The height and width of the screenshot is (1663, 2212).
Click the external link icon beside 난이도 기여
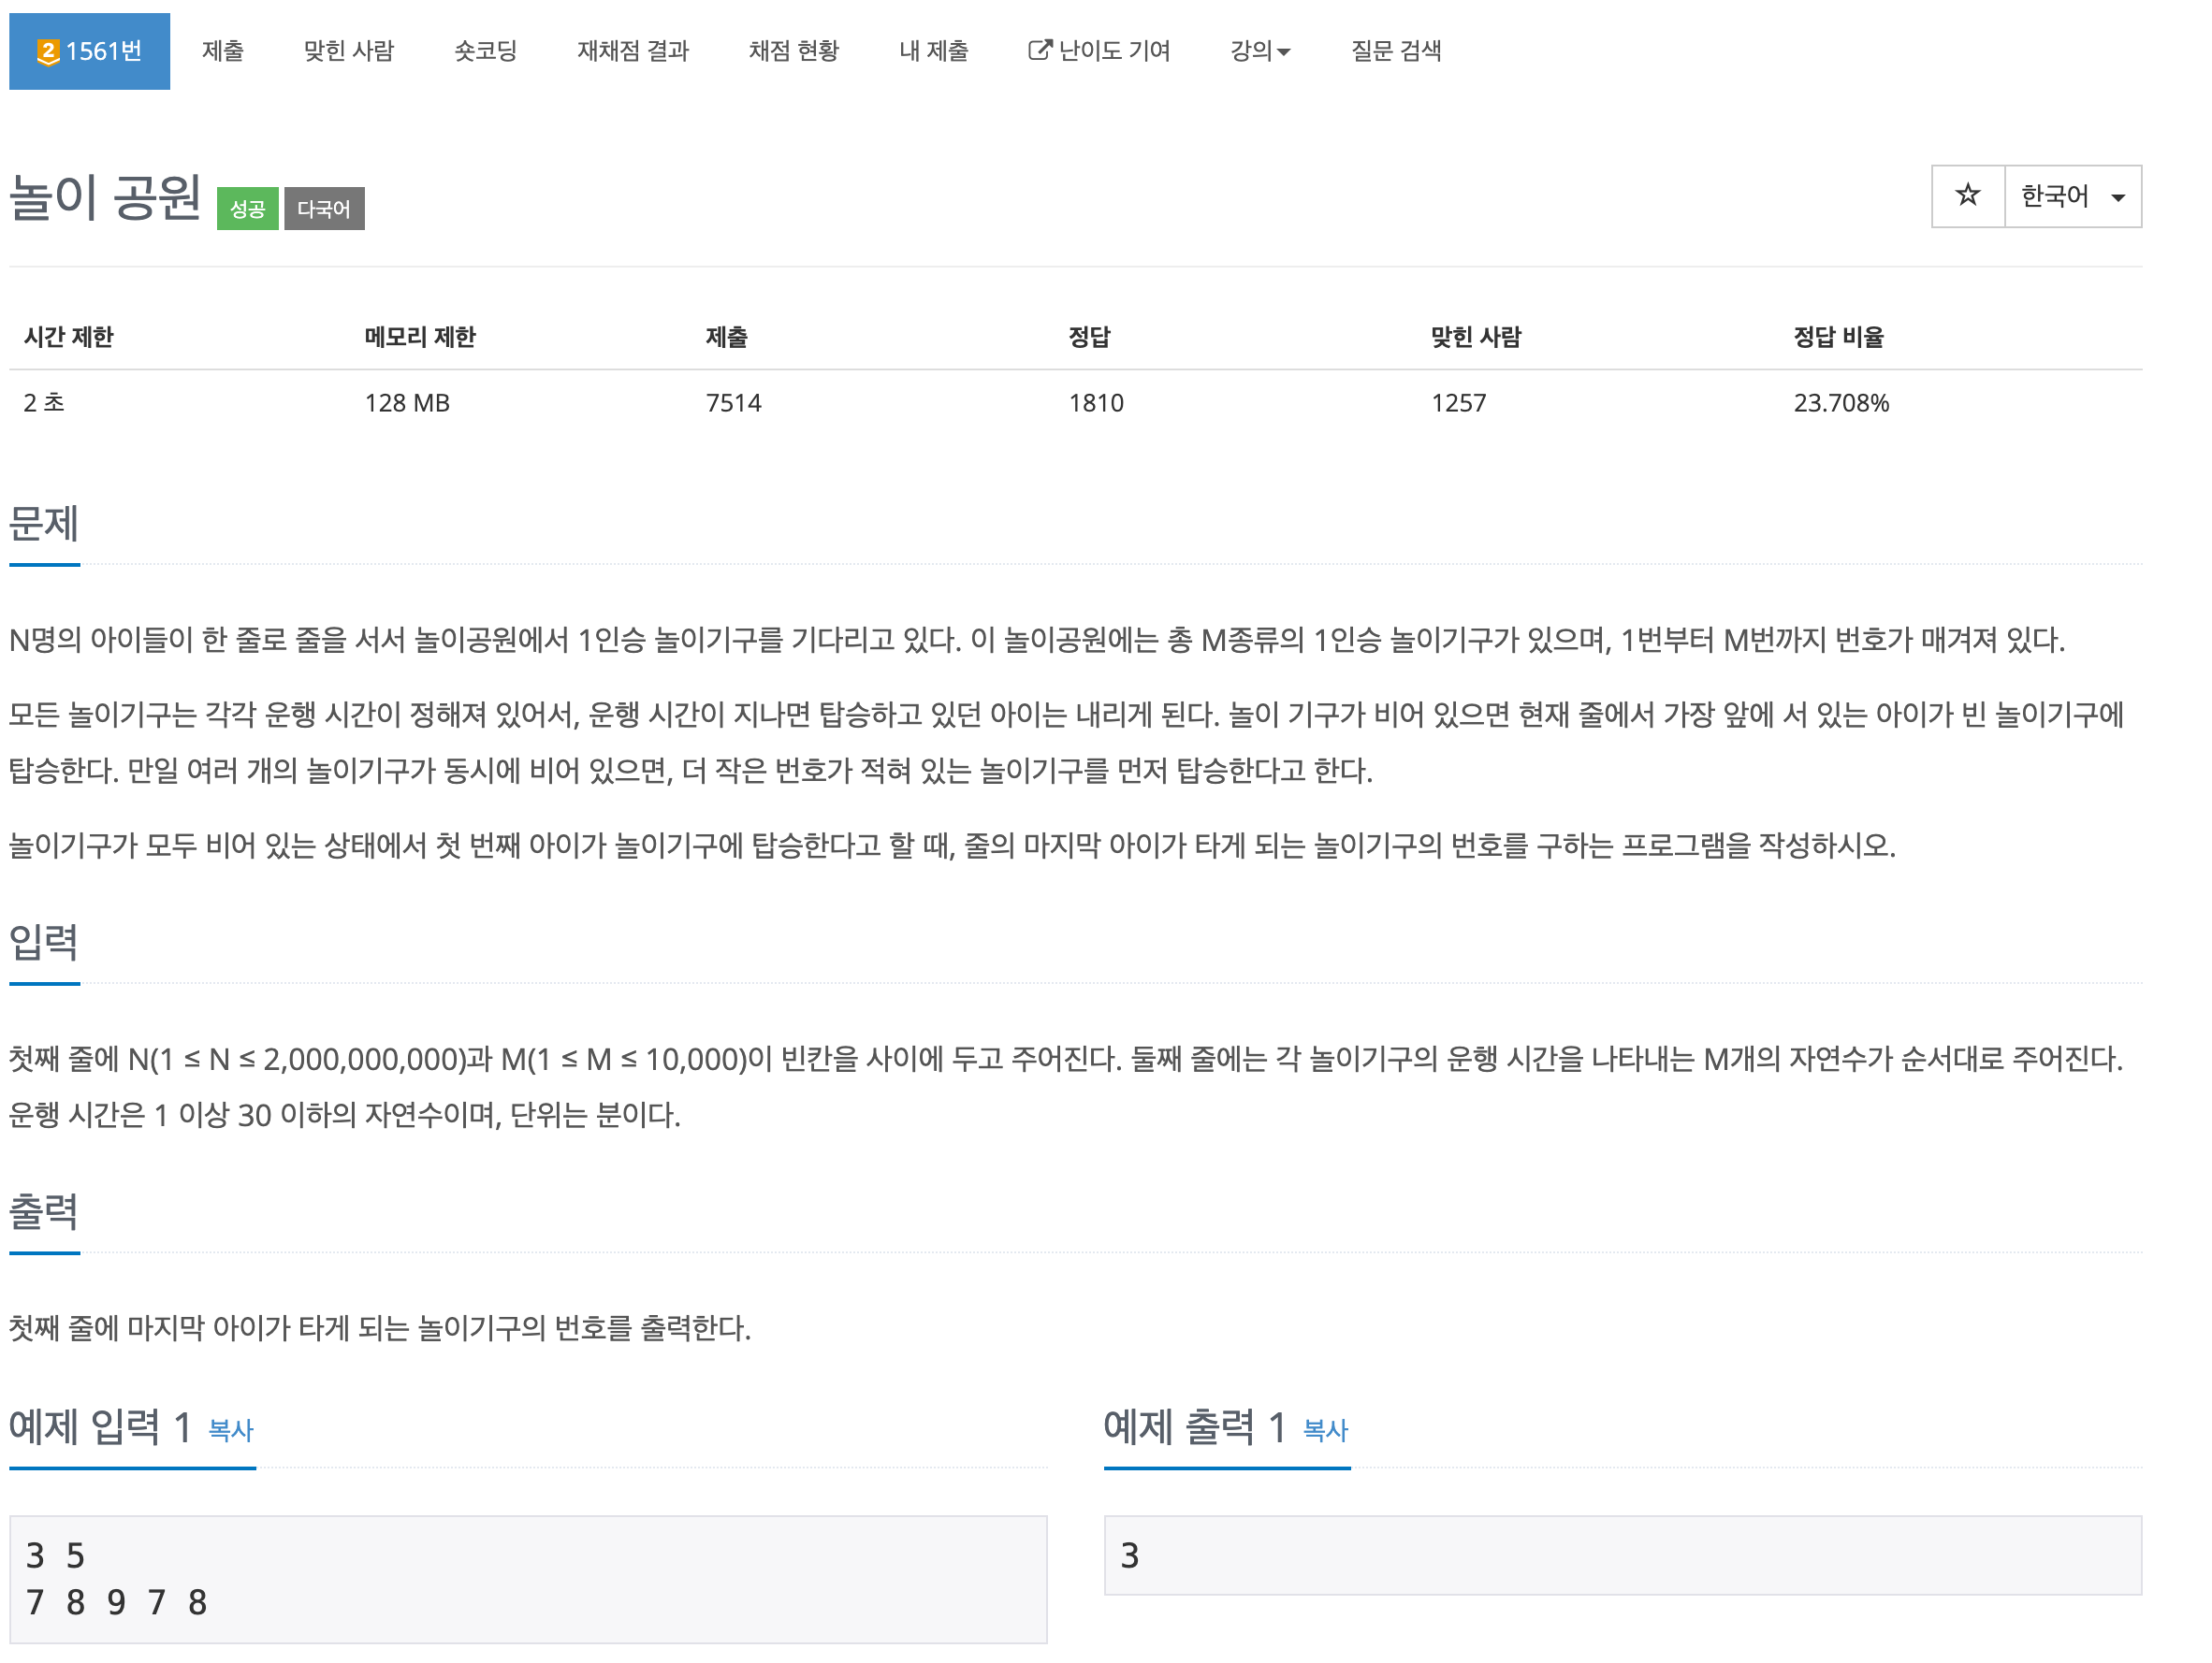[1039, 50]
